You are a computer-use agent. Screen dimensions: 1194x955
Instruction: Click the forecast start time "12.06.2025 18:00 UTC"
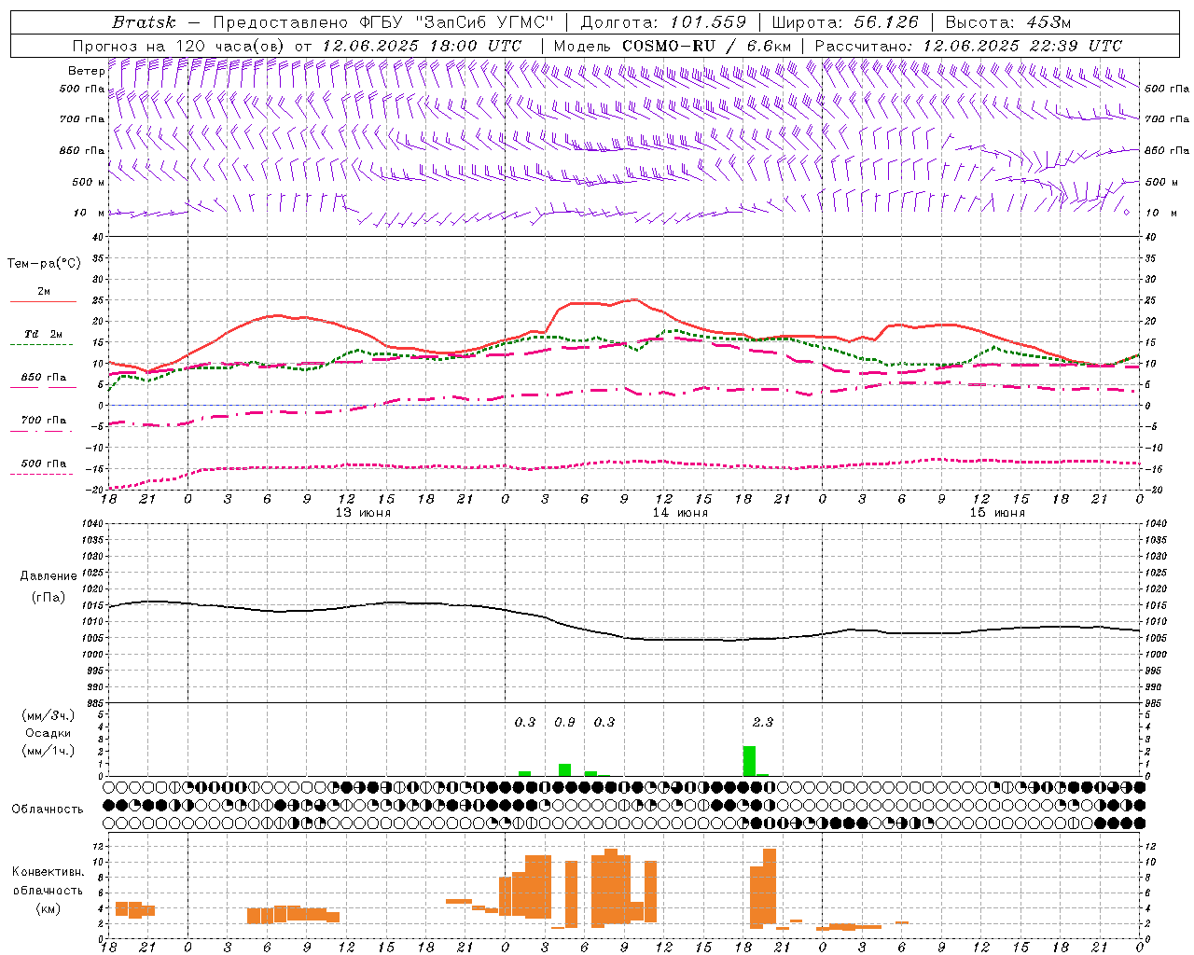pos(422,46)
